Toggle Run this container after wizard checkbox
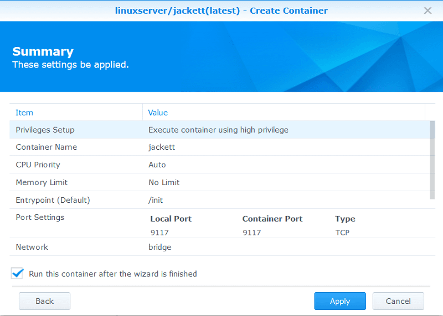The height and width of the screenshot is (316, 443). pyautogui.click(x=17, y=273)
